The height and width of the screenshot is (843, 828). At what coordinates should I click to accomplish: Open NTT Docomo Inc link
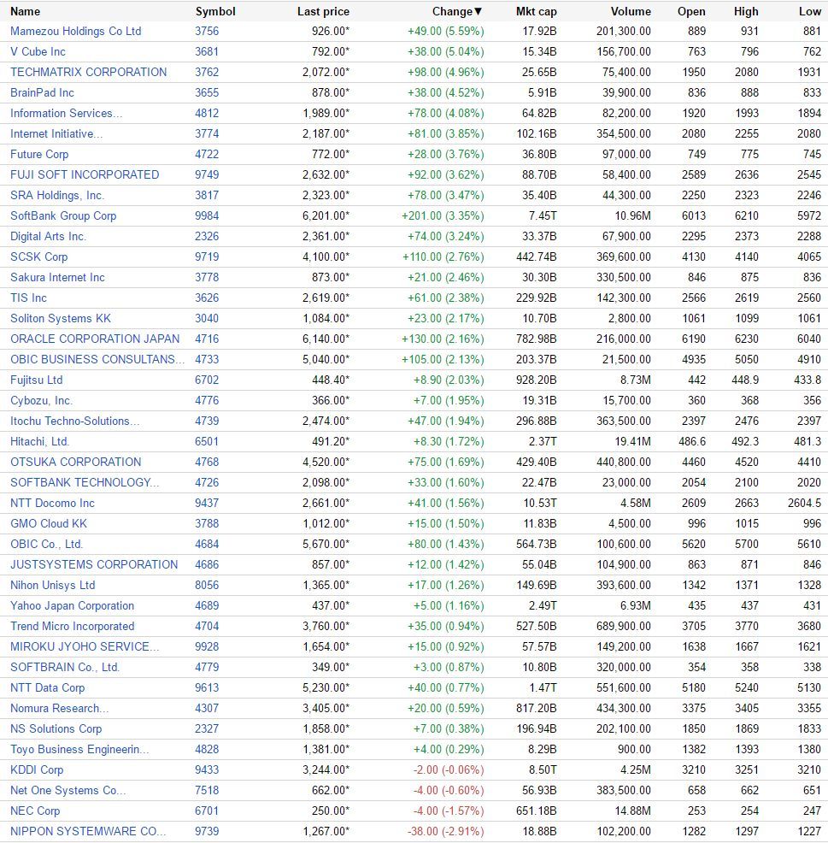click(53, 503)
